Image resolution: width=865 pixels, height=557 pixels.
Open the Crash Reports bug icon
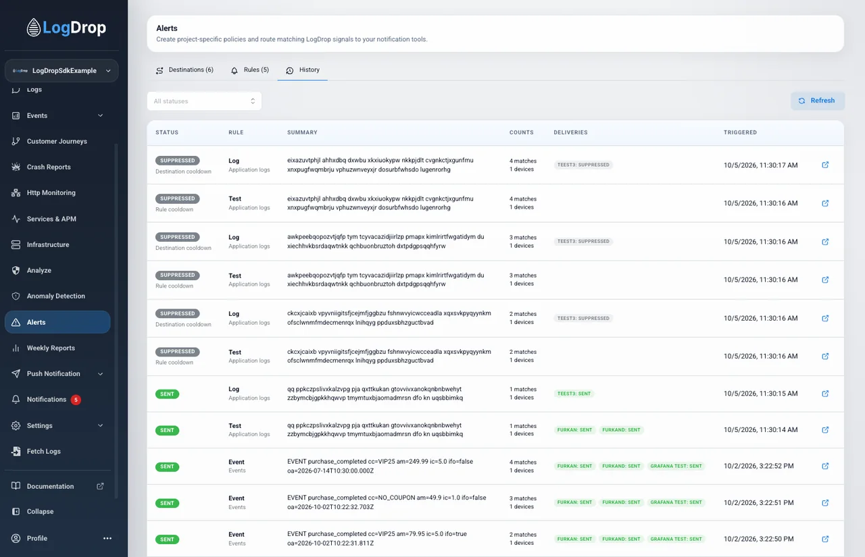click(16, 167)
